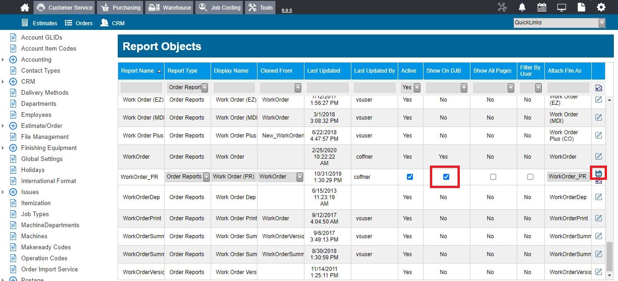This screenshot has height=281, width=618.
Task: Open Delivery Methods in sidebar
Action: click(45, 92)
